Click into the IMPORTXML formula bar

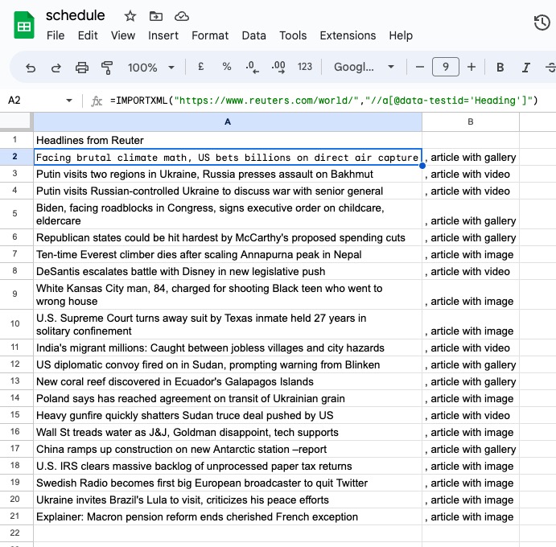coord(323,101)
